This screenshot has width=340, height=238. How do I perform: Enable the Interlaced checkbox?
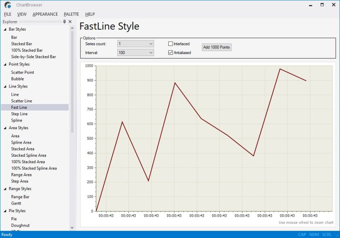(x=170, y=44)
